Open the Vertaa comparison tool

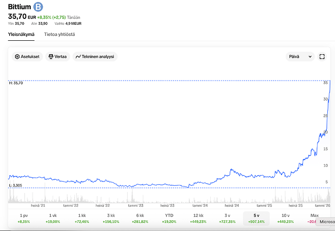(x=58, y=57)
